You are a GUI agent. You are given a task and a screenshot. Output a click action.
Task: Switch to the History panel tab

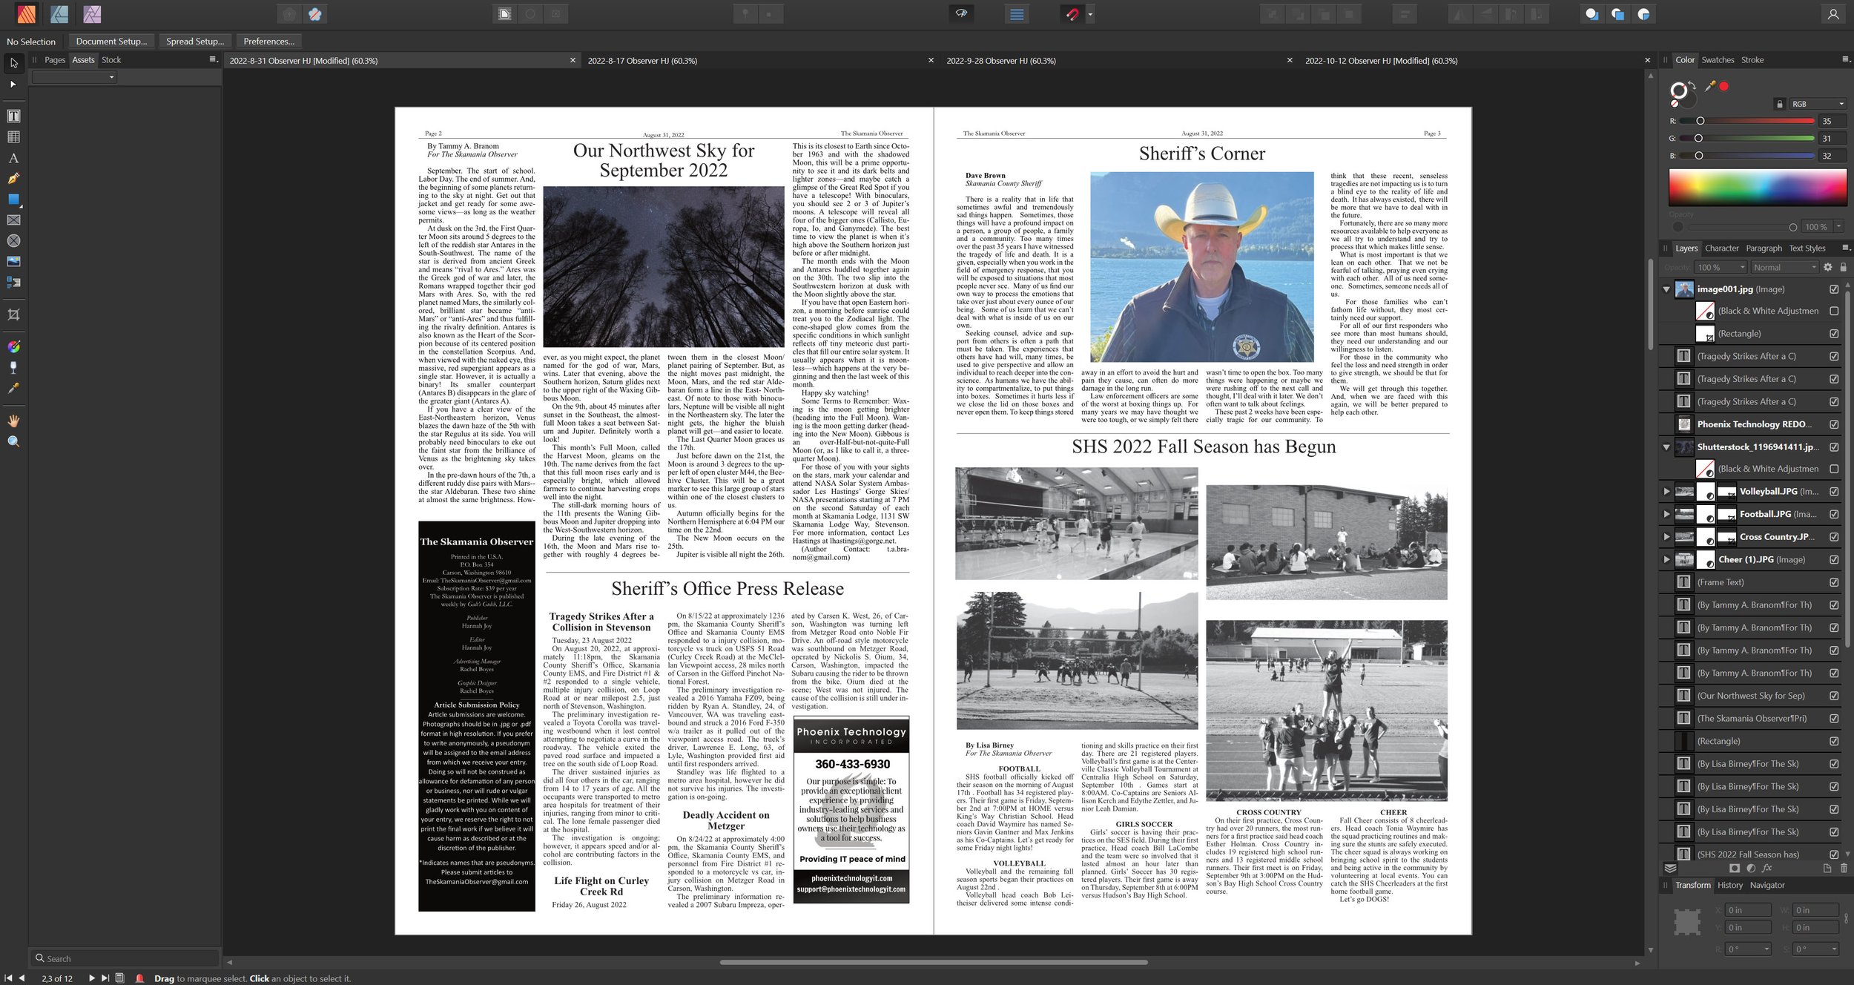(x=1730, y=885)
